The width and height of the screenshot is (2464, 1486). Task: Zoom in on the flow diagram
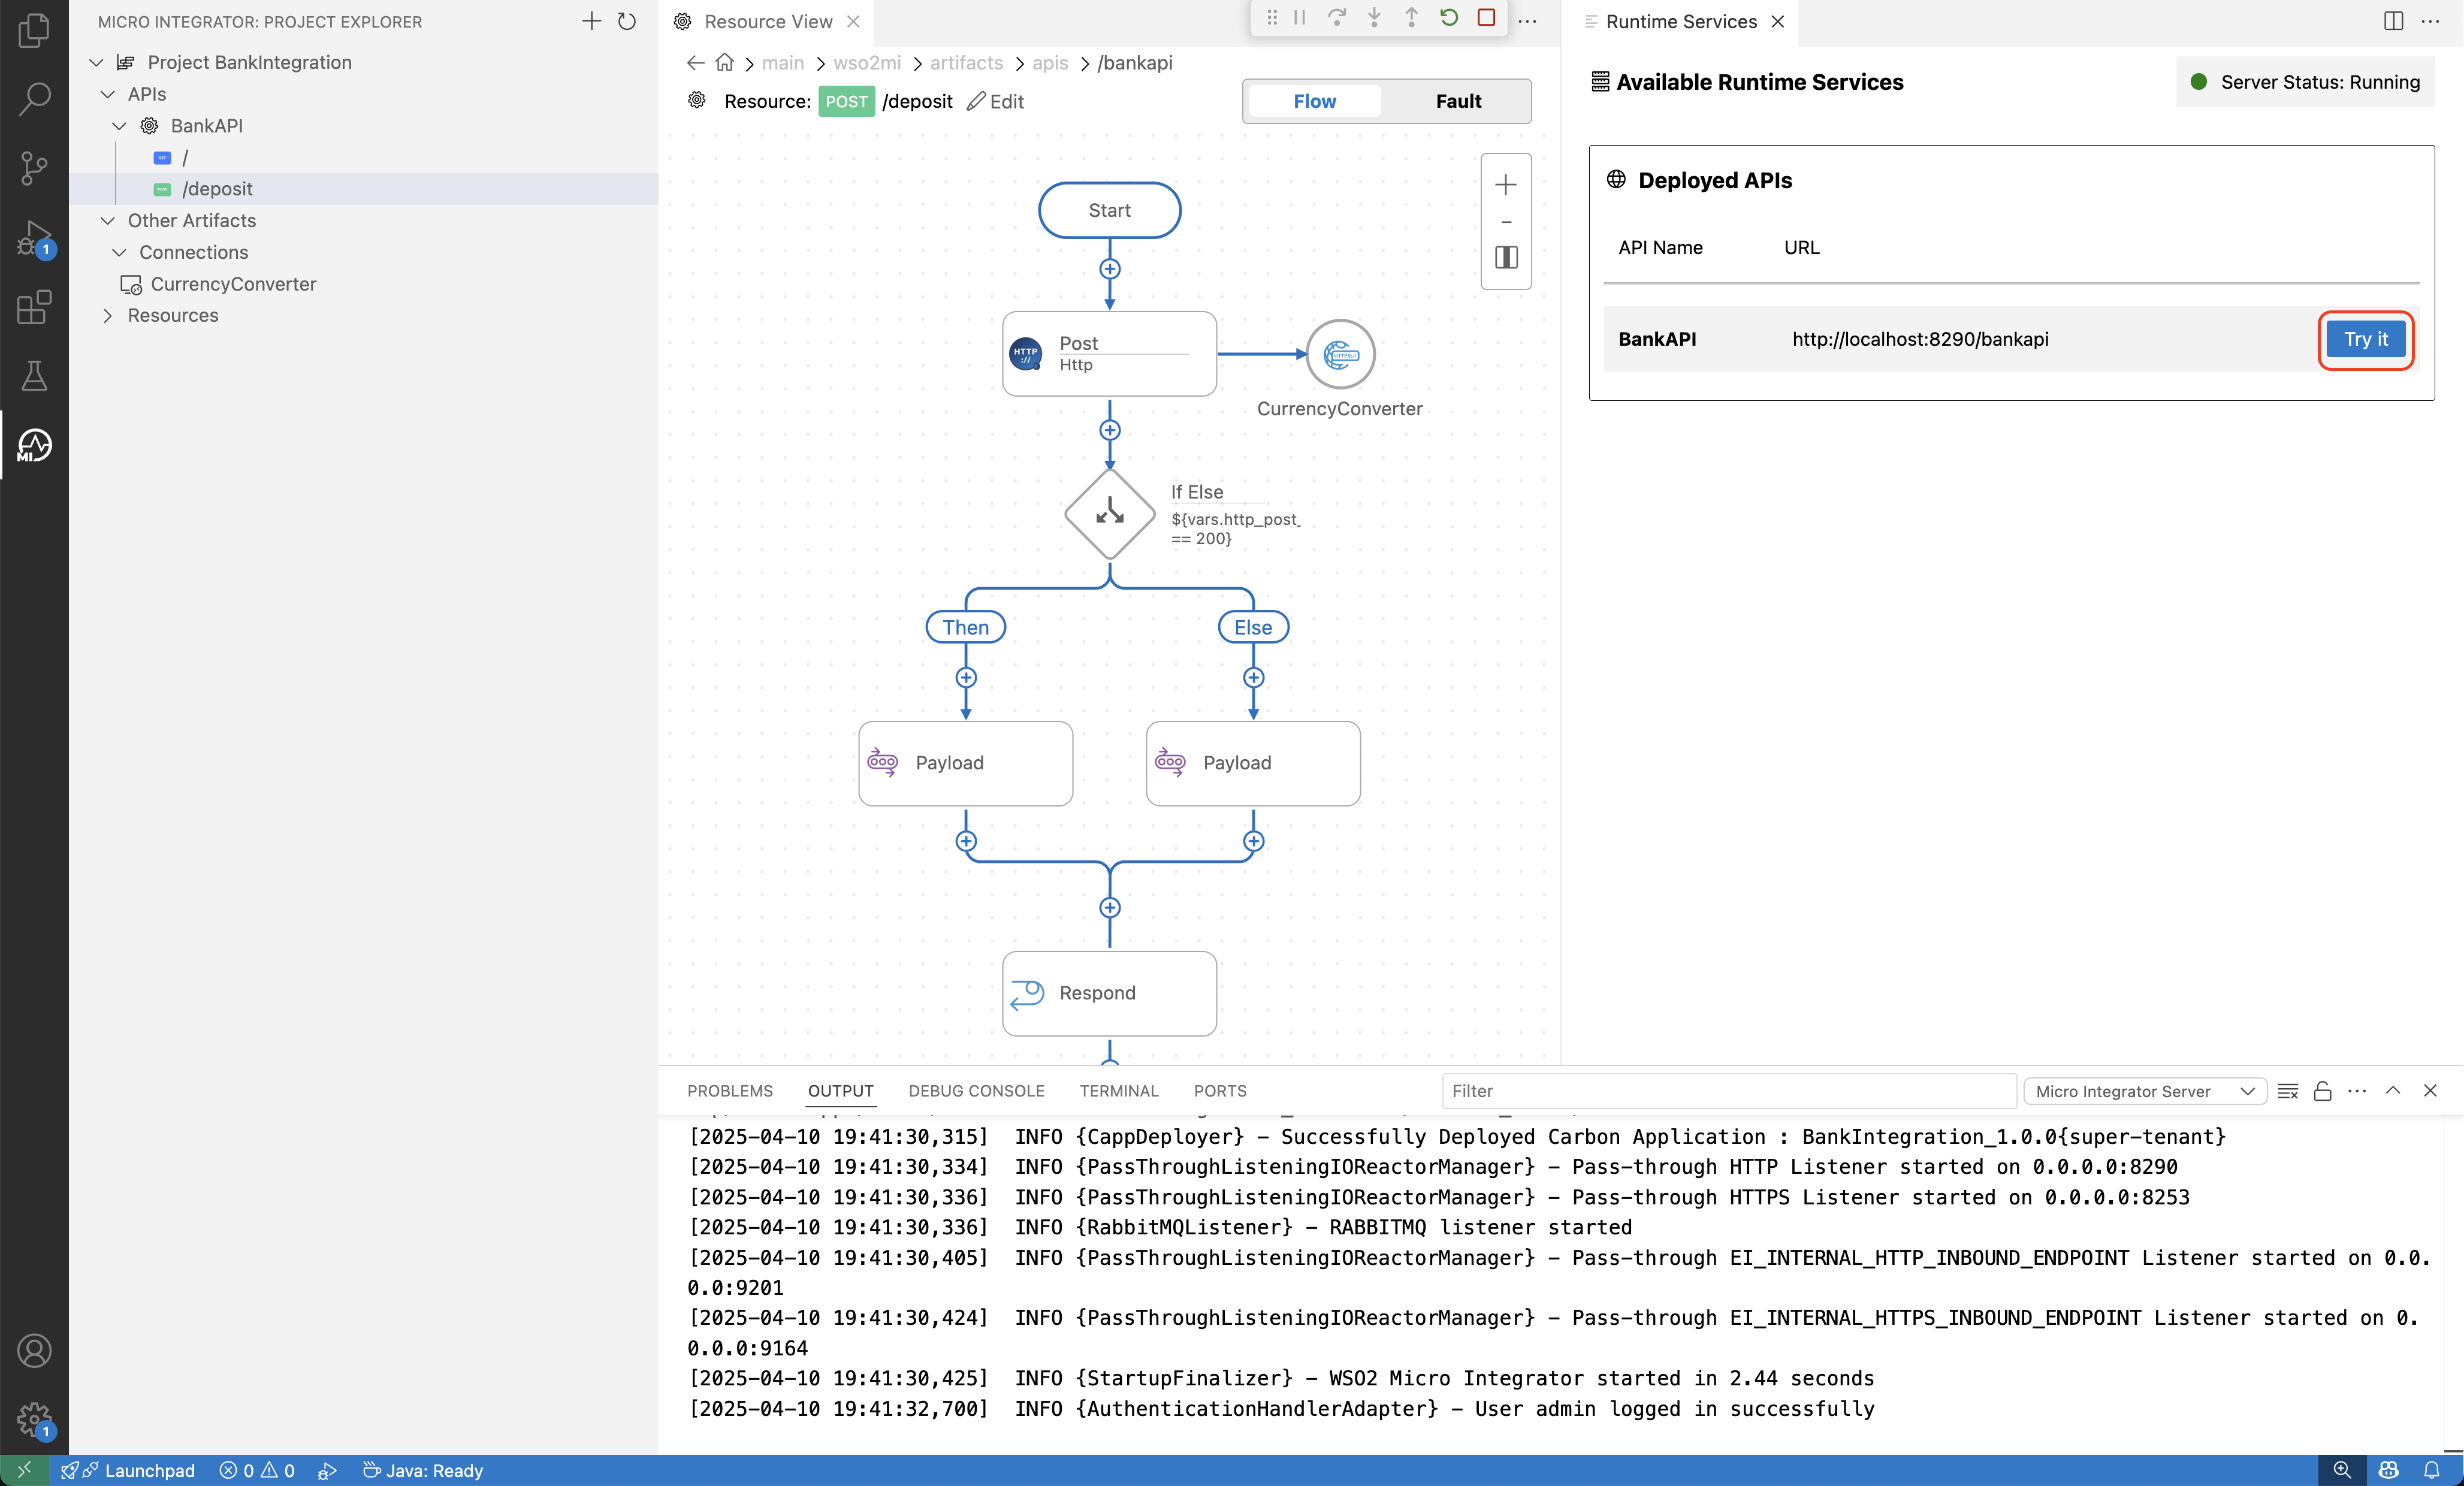coord(1505,185)
